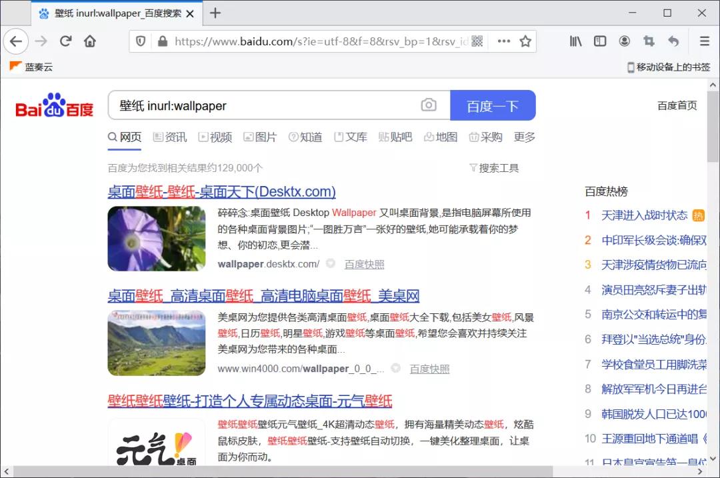Click the Firefox home button icon
The image size is (720, 478).
point(90,41)
